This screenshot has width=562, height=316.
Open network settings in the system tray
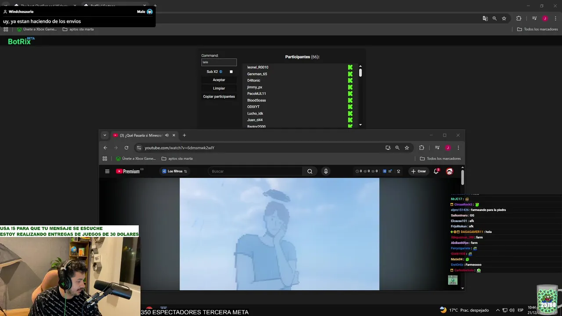click(x=505, y=310)
